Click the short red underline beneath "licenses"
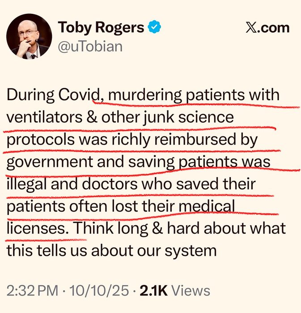Viewport: 301px width, 313px height. coord(47,240)
